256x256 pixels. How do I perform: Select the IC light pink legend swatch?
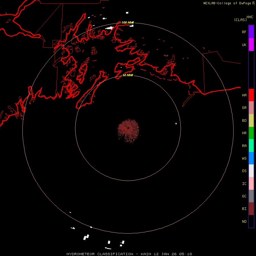pyautogui.click(x=251, y=183)
